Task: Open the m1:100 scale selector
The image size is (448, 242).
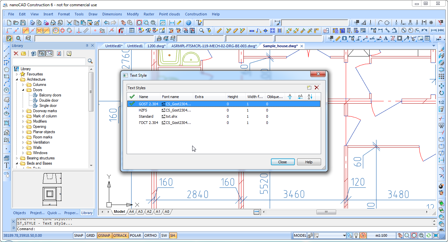Action: pyautogui.click(x=381, y=235)
